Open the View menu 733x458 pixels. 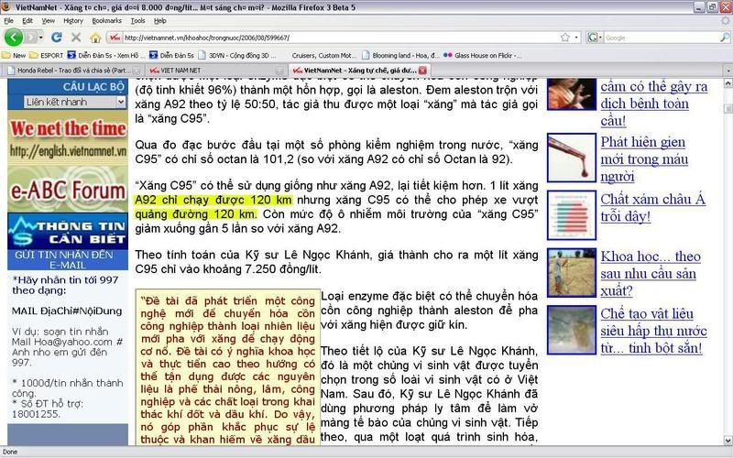[49, 20]
